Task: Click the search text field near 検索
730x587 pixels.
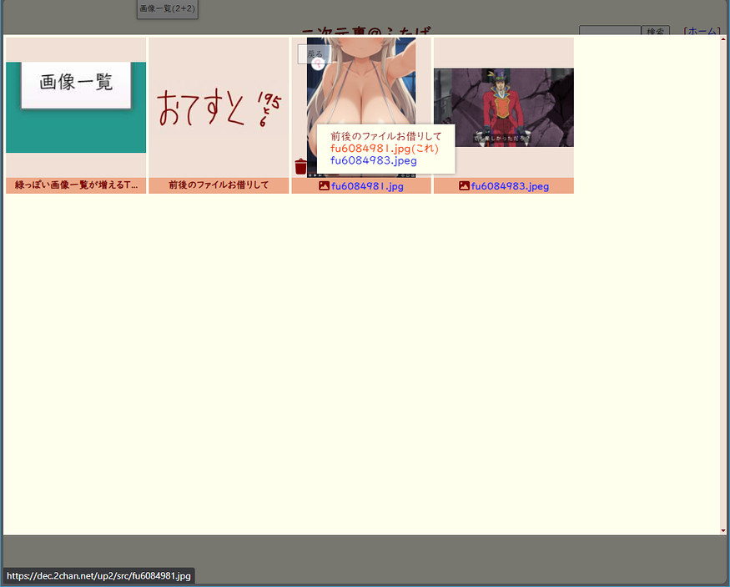Action: coord(610,31)
